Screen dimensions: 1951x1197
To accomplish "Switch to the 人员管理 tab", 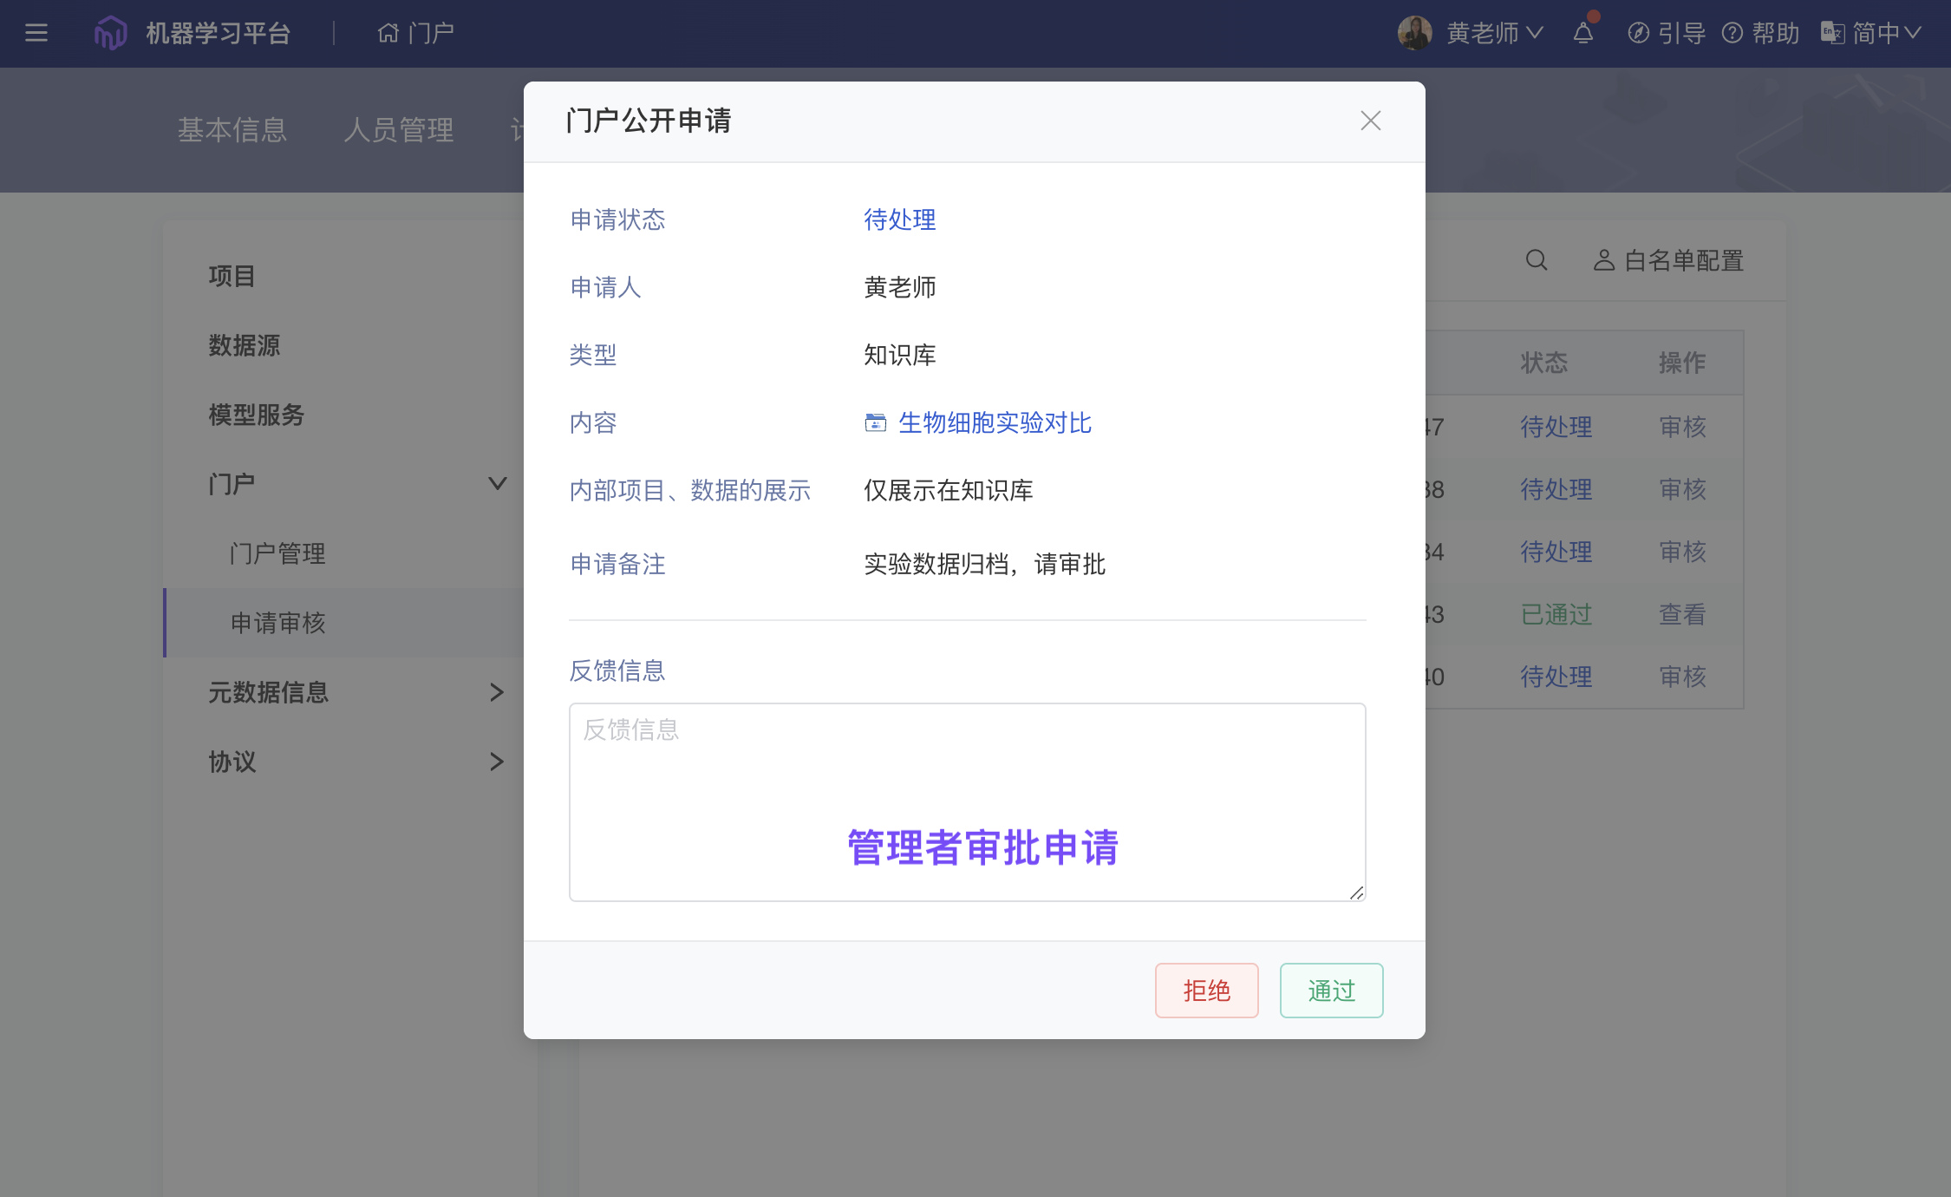I will [398, 129].
